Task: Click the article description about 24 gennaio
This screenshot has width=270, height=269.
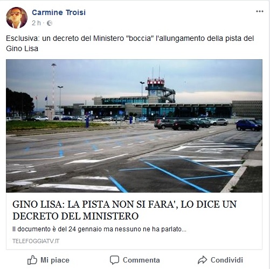Action: [x=99, y=229]
